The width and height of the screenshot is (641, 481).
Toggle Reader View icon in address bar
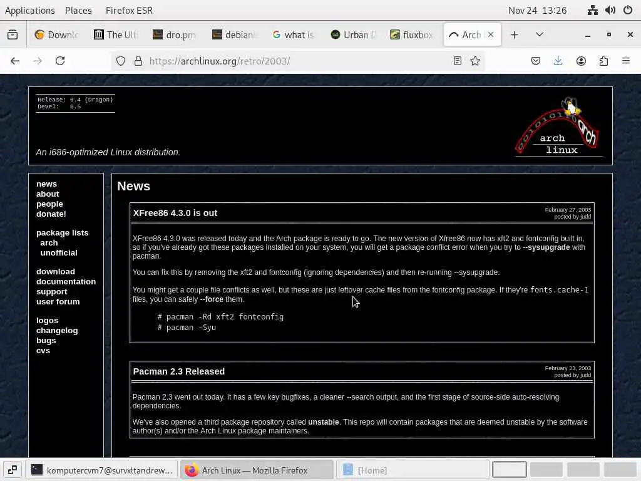[x=458, y=61]
